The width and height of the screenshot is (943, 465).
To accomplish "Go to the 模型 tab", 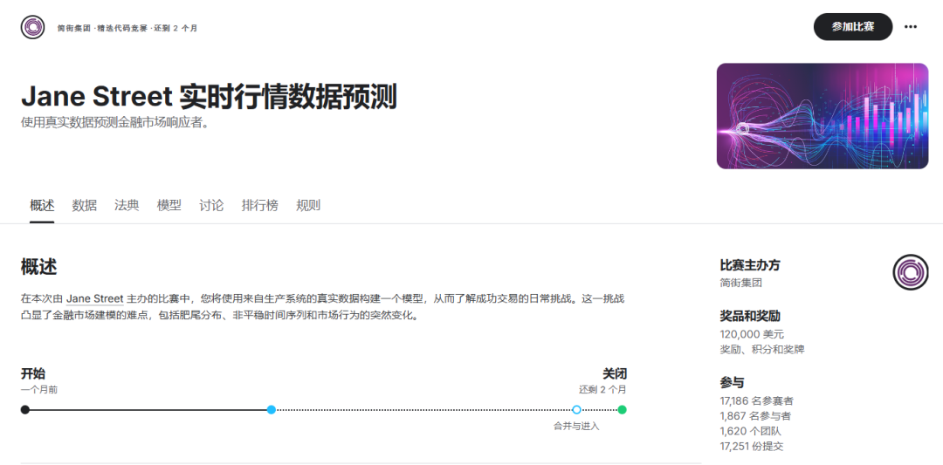I will click(x=169, y=206).
